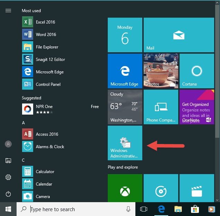Open Settings gear in Start menu
The image size is (220, 216).
pyautogui.click(x=8, y=177)
